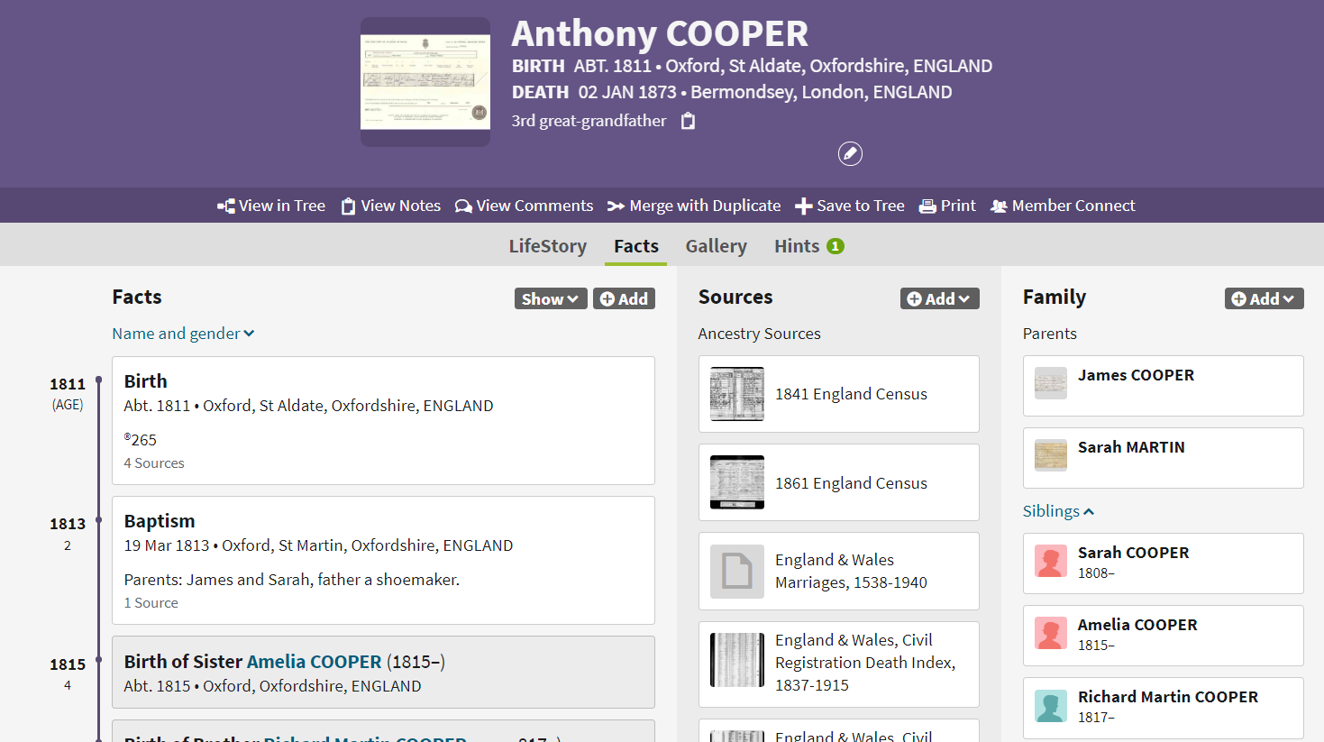Open Member Connect
This screenshot has width=1324, height=742.
coord(1063,206)
